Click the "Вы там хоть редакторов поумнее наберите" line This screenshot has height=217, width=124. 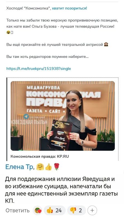coord(47,56)
